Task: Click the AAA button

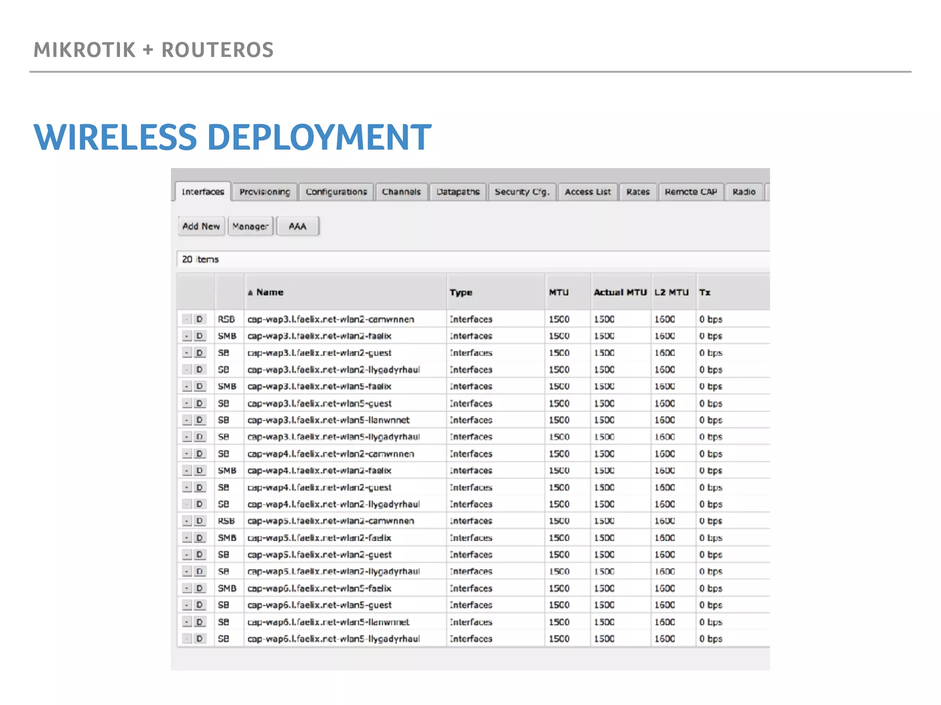Action: click(297, 226)
